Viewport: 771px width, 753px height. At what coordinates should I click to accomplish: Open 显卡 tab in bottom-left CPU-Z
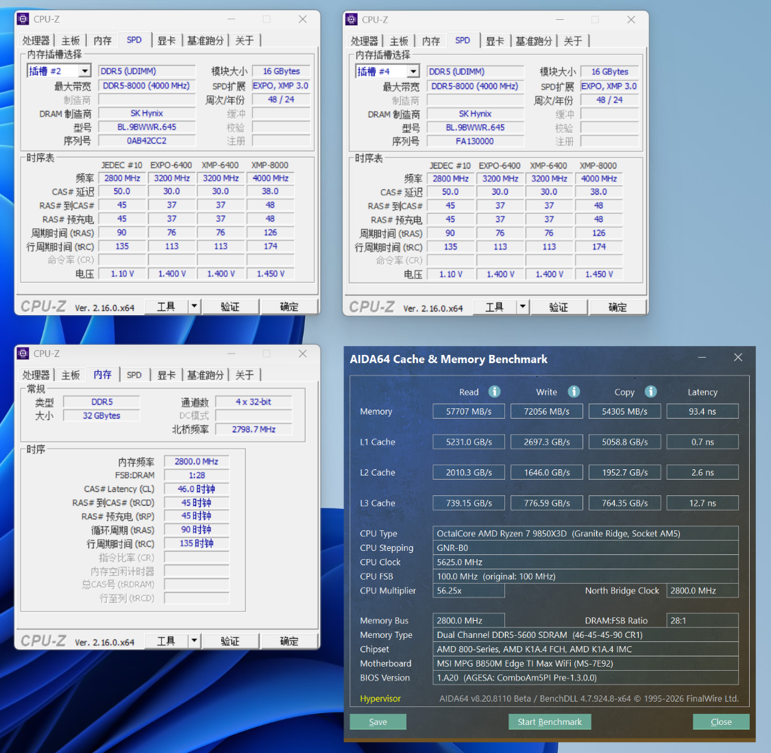pyautogui.click(x=167, y=375)
